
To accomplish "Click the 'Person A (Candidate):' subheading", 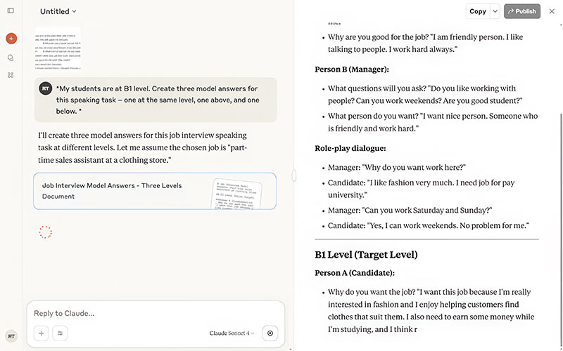I will click(355, 273).
